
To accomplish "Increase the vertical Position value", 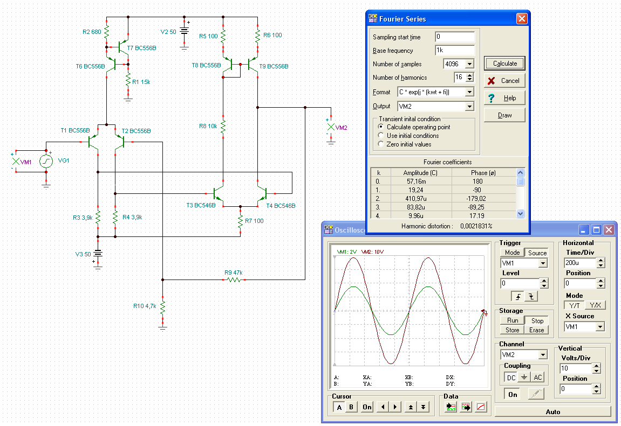I will pyautogui.click(x=596, y=387).
